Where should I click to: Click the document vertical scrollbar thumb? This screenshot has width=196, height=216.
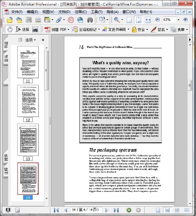click(x=190, y=85)
